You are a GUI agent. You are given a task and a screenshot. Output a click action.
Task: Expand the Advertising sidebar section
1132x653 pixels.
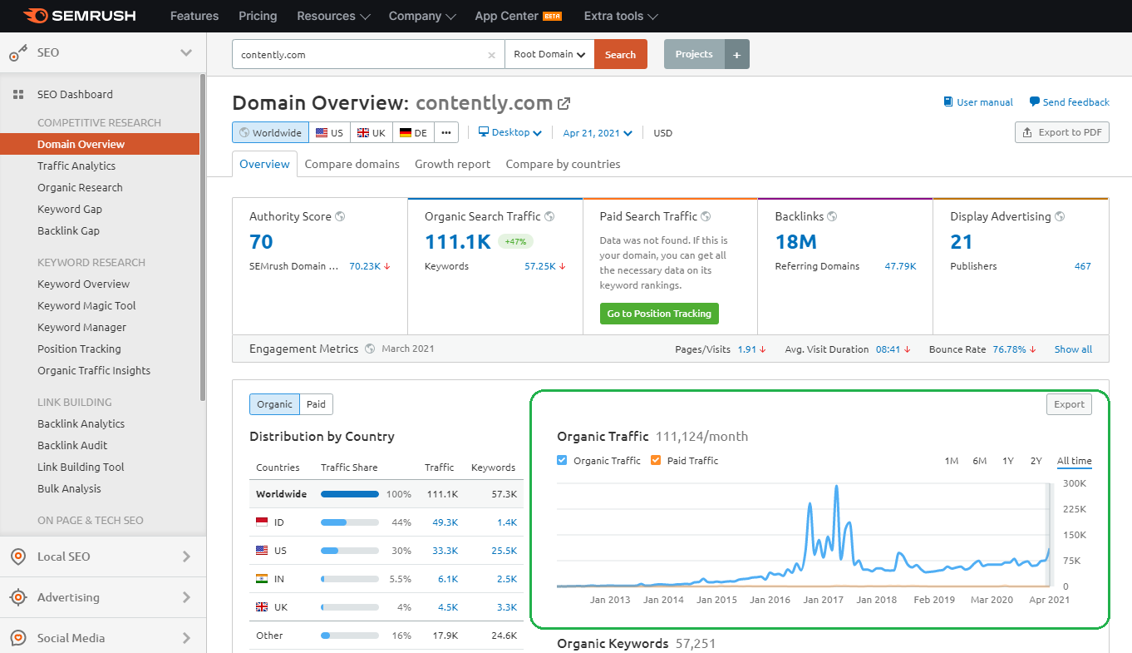(x=186, y=597)
